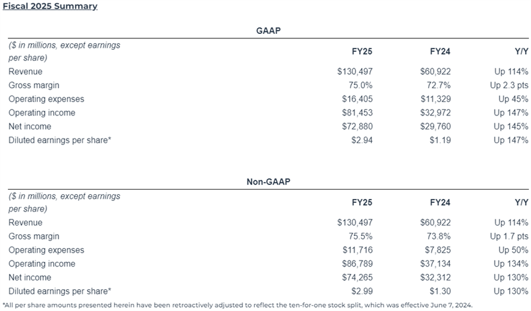Select the GAAP table title
Image resolution: width=531 pixels, height=311 pixels.
tap(268, 31)
